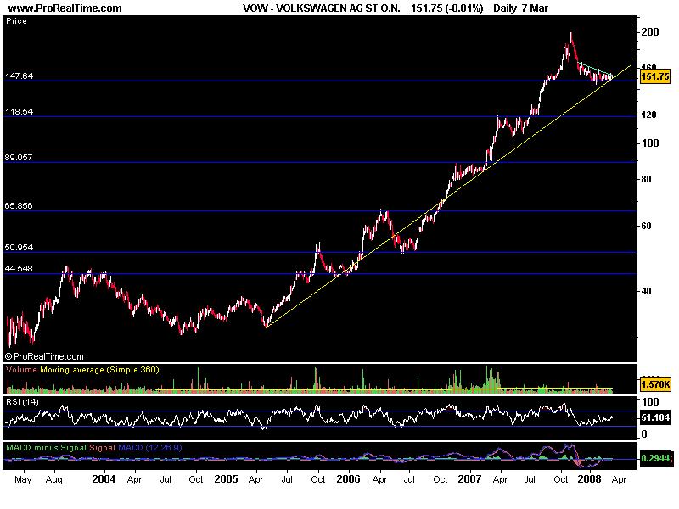This screenshot has height=509, width=679.
Task: Click the Price panel label
Action: [16, 20]
